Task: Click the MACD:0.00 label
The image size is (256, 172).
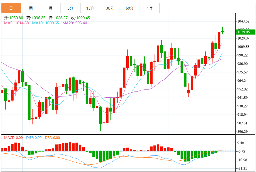Action: pyautogui.click(x=13, y=138)
